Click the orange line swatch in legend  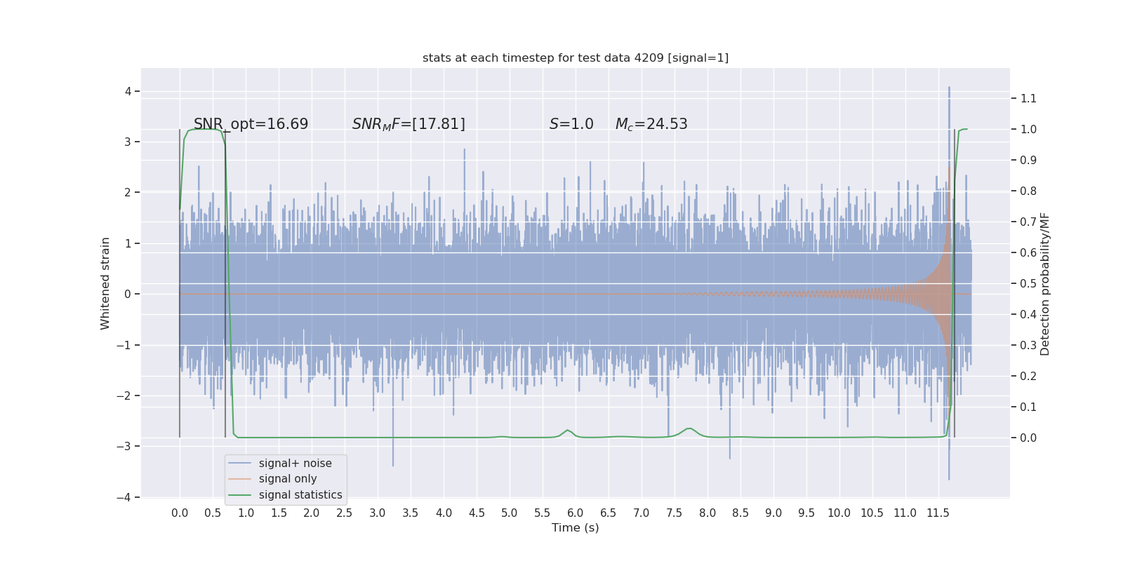[x=240, y=479]
